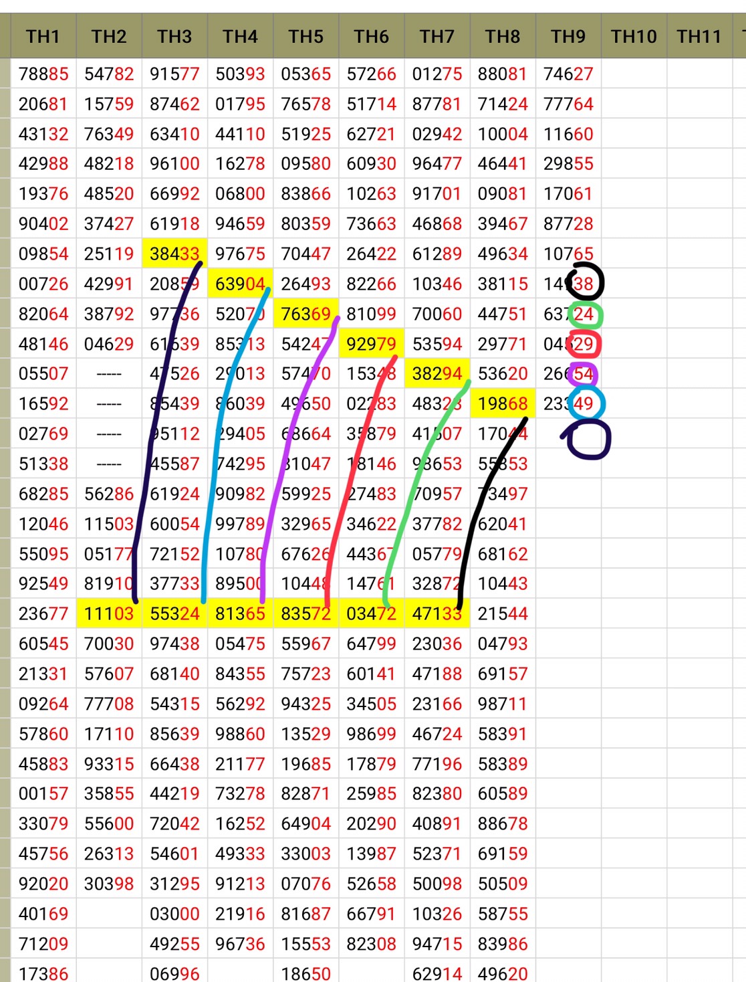Select the TH1 column header
The width and height of the screenshot is (746, 982).
43,35
